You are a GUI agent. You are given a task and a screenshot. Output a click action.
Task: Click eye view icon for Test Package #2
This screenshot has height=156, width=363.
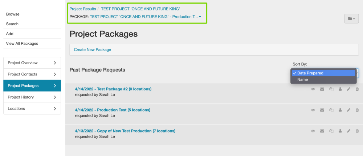click(313, 89)
